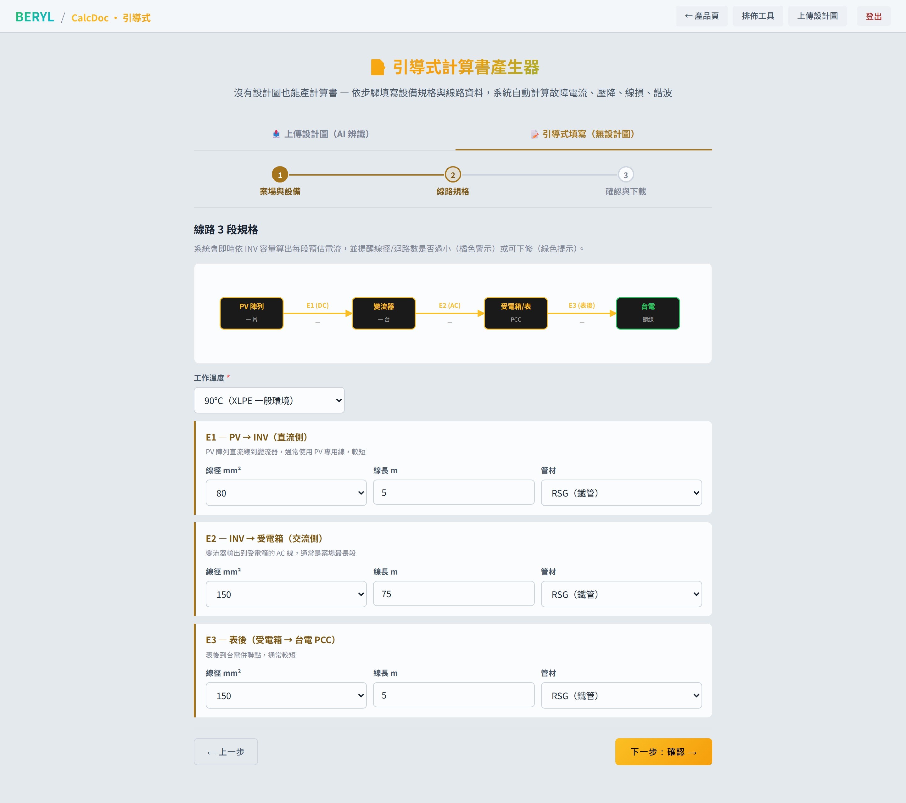Viewport: 906px width, 803px height.
Task: Click the E2 (AC) arrow label
Action: [450, 306]
